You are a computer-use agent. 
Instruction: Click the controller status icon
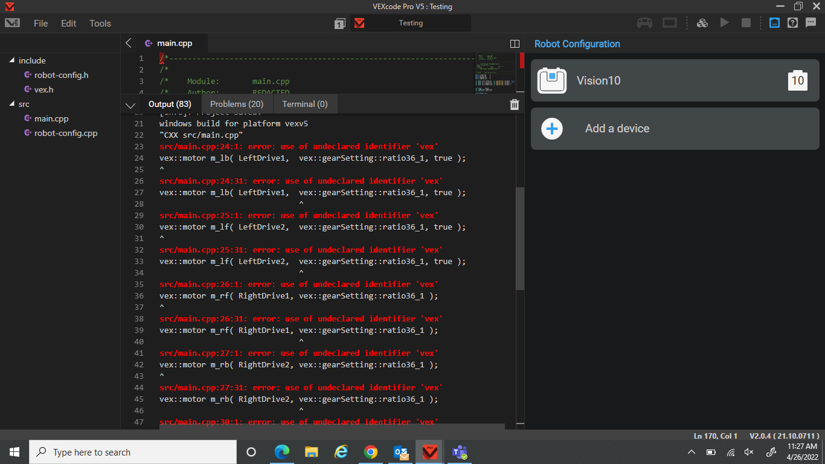tap(644, 23)
